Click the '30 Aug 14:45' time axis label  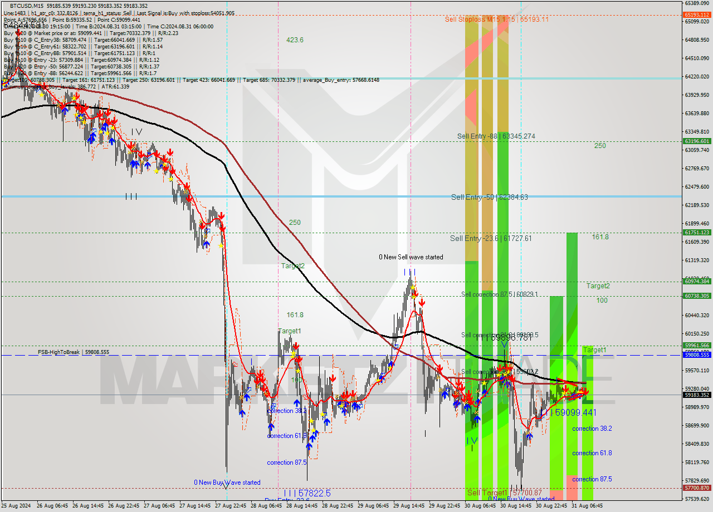point(515,506)
